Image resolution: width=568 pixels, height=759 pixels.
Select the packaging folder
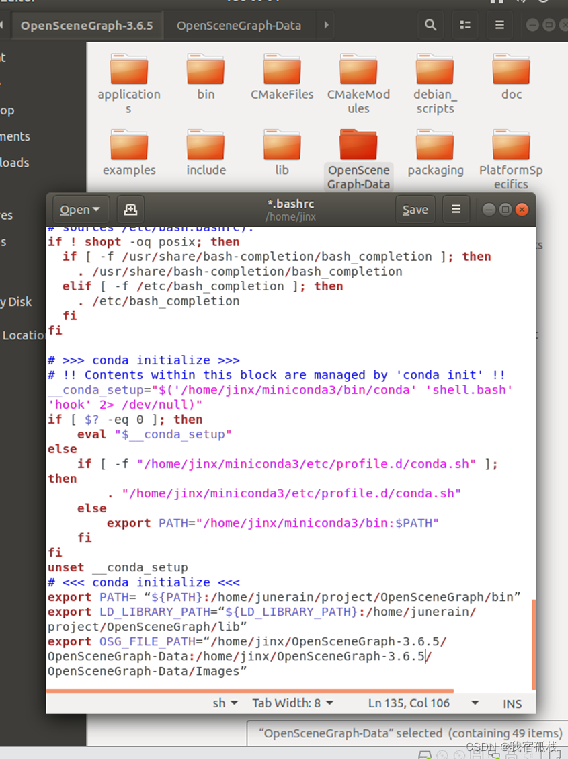tap(435, 153)
